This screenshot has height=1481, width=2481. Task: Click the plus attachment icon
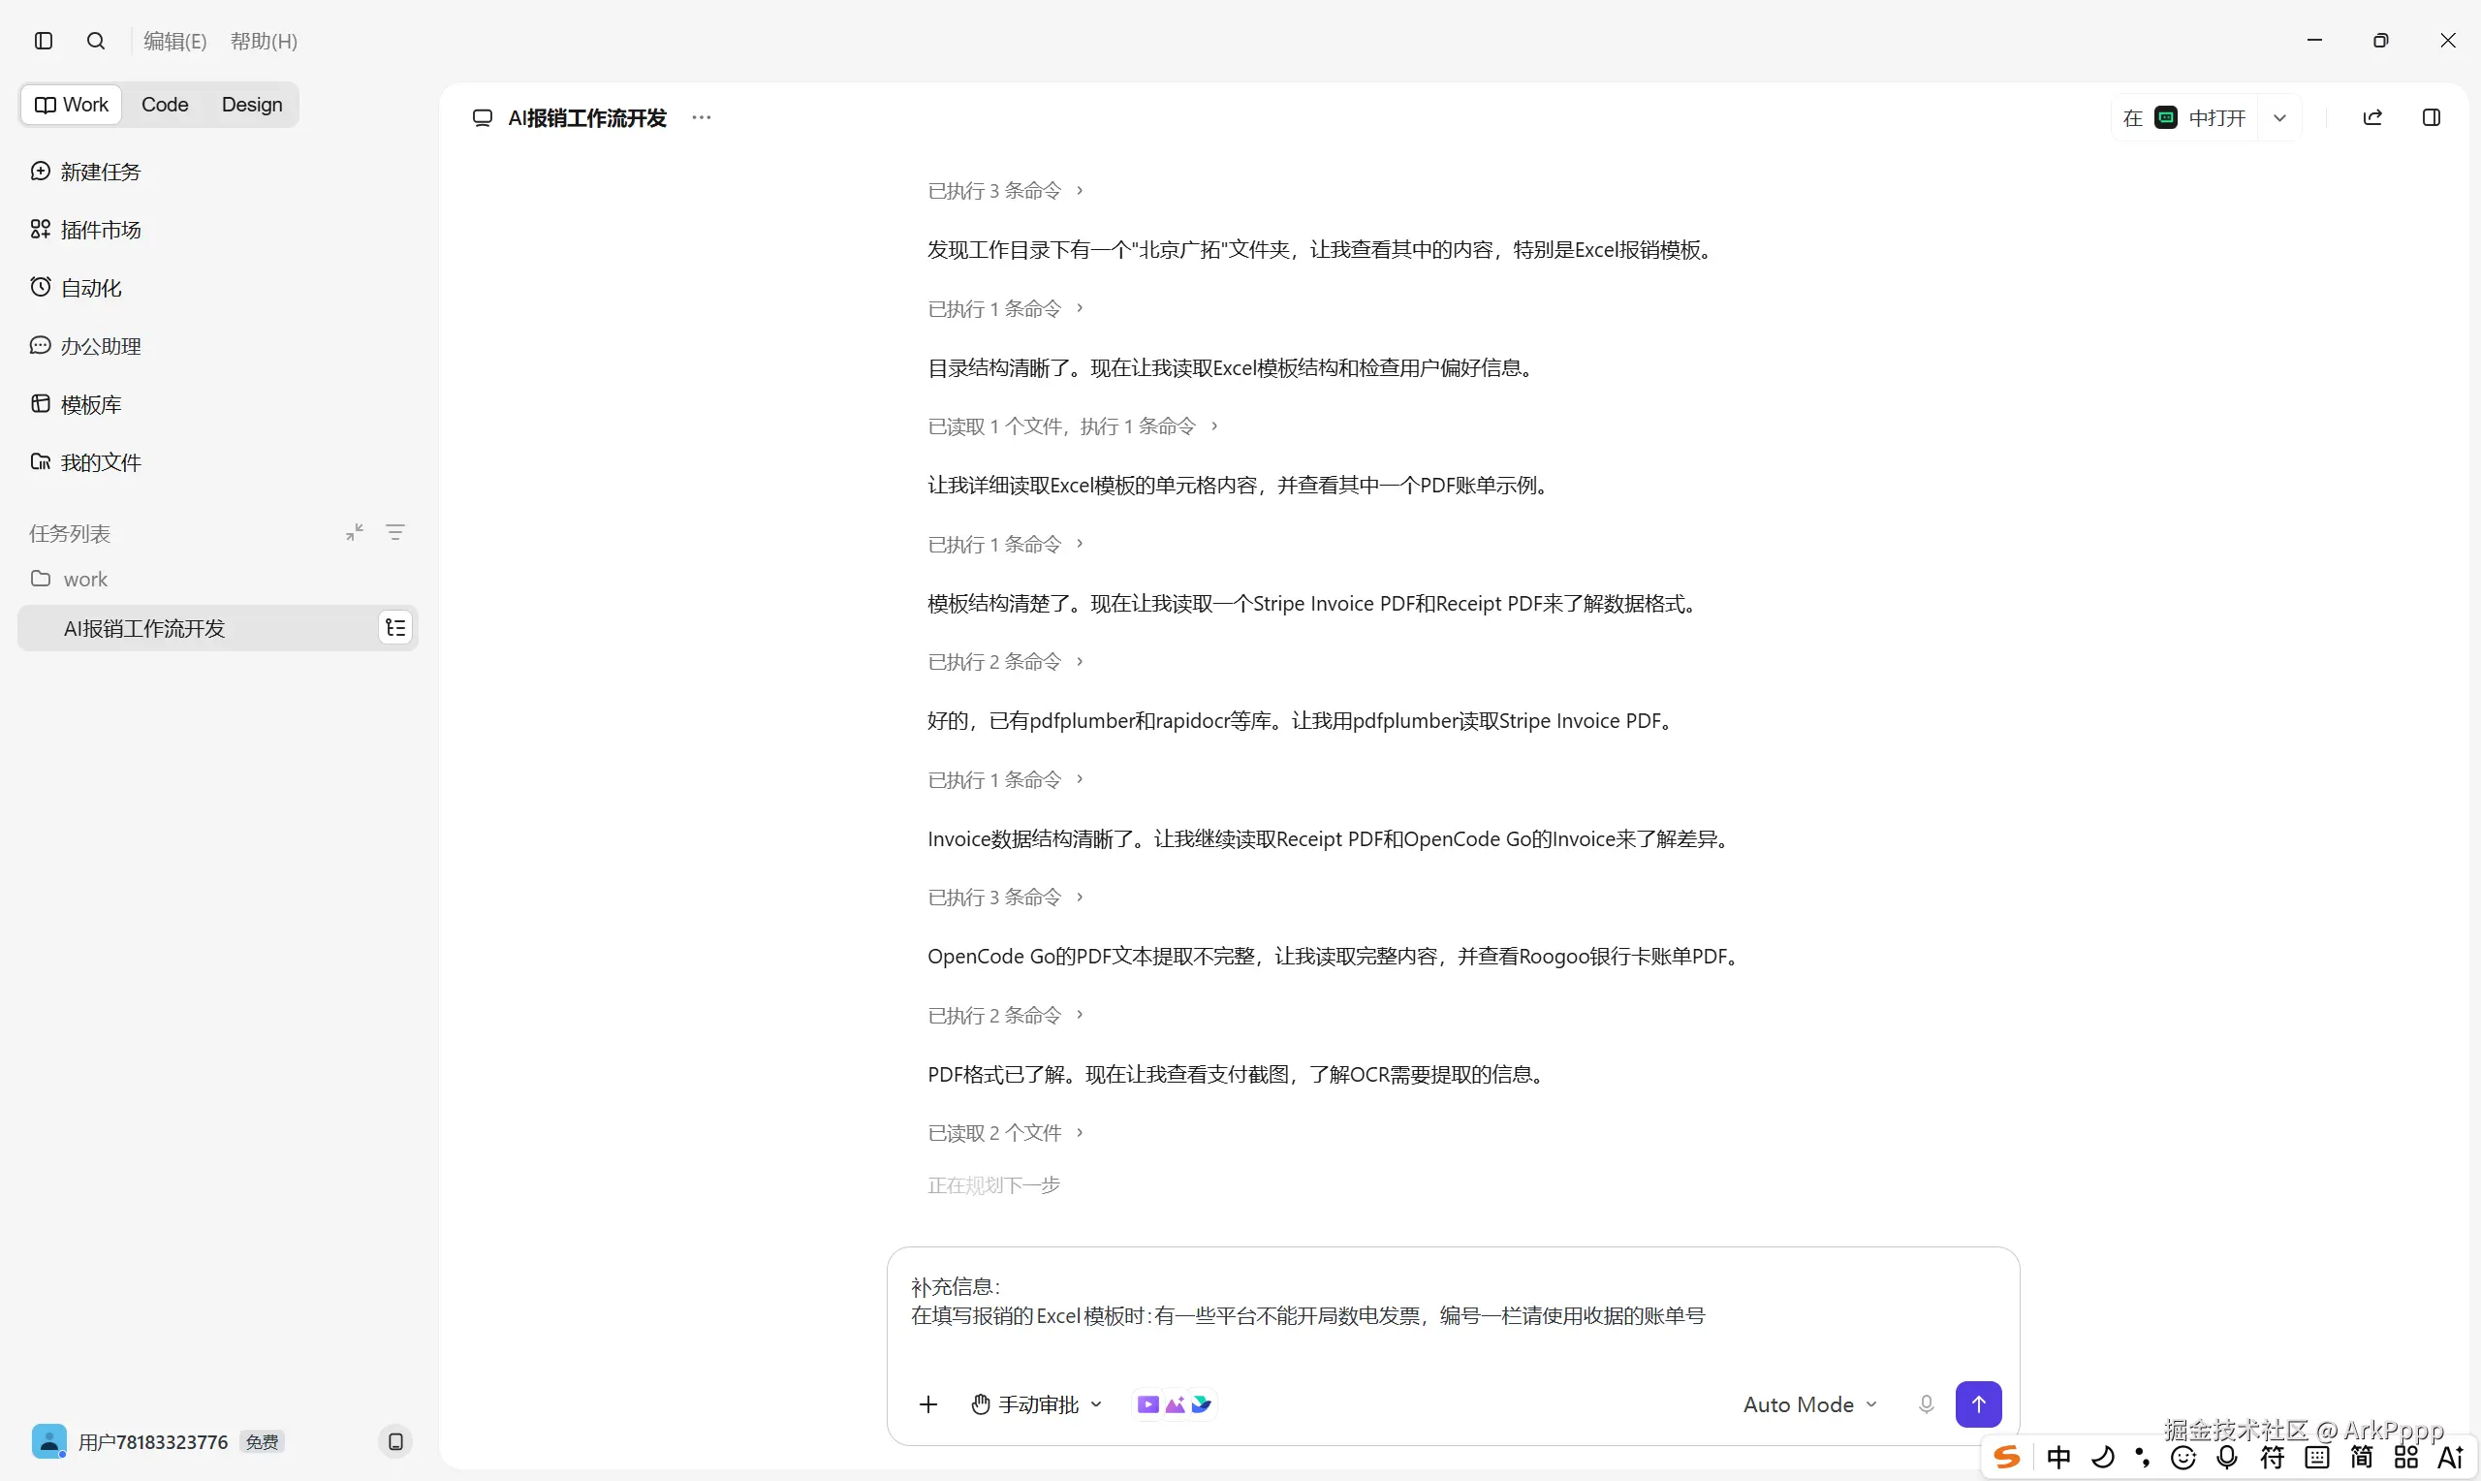pyautogui.click(x=927, y=1404)
